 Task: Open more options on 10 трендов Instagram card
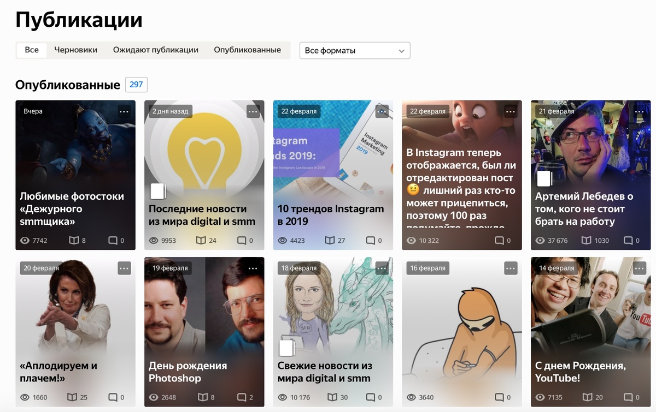click(382, 111)
